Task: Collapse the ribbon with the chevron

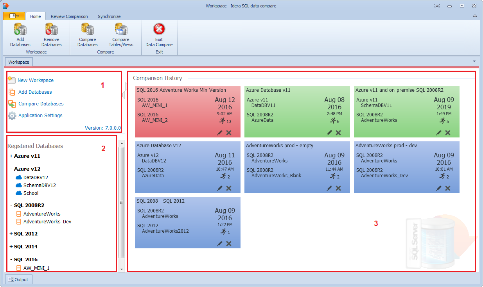Action: [475, 16]
